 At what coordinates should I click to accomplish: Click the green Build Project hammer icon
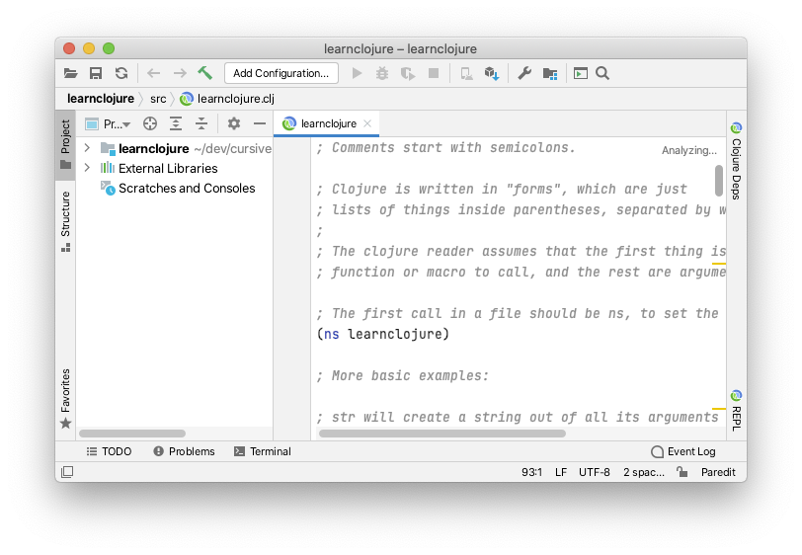[205, 73]
